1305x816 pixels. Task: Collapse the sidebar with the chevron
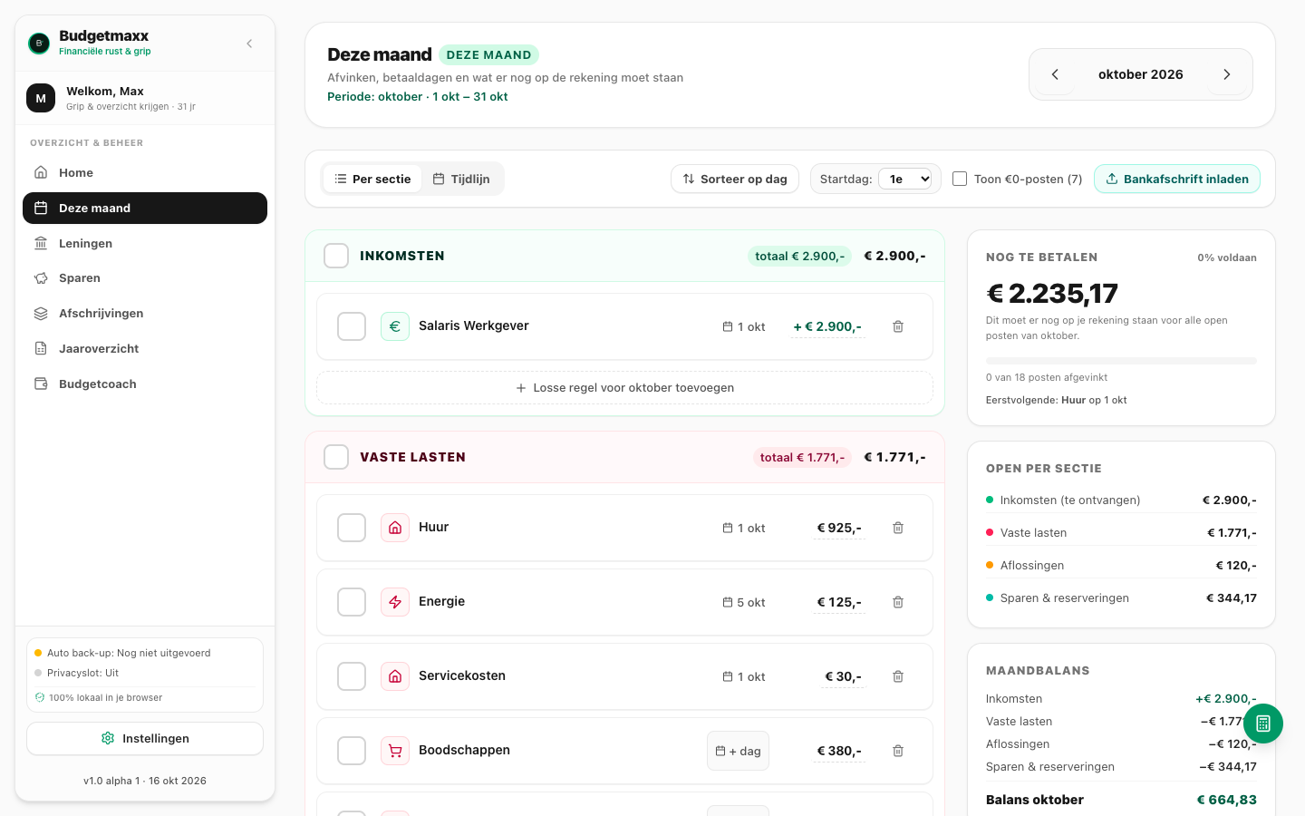[x=249, y=44]
